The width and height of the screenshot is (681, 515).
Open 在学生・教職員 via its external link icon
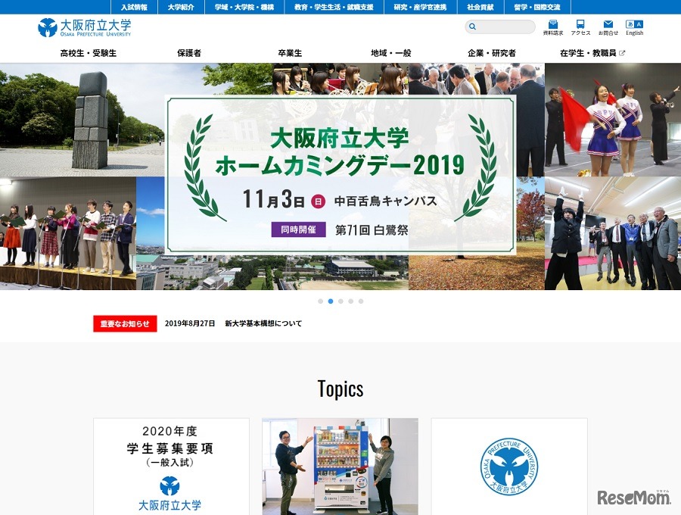[622, 51]
